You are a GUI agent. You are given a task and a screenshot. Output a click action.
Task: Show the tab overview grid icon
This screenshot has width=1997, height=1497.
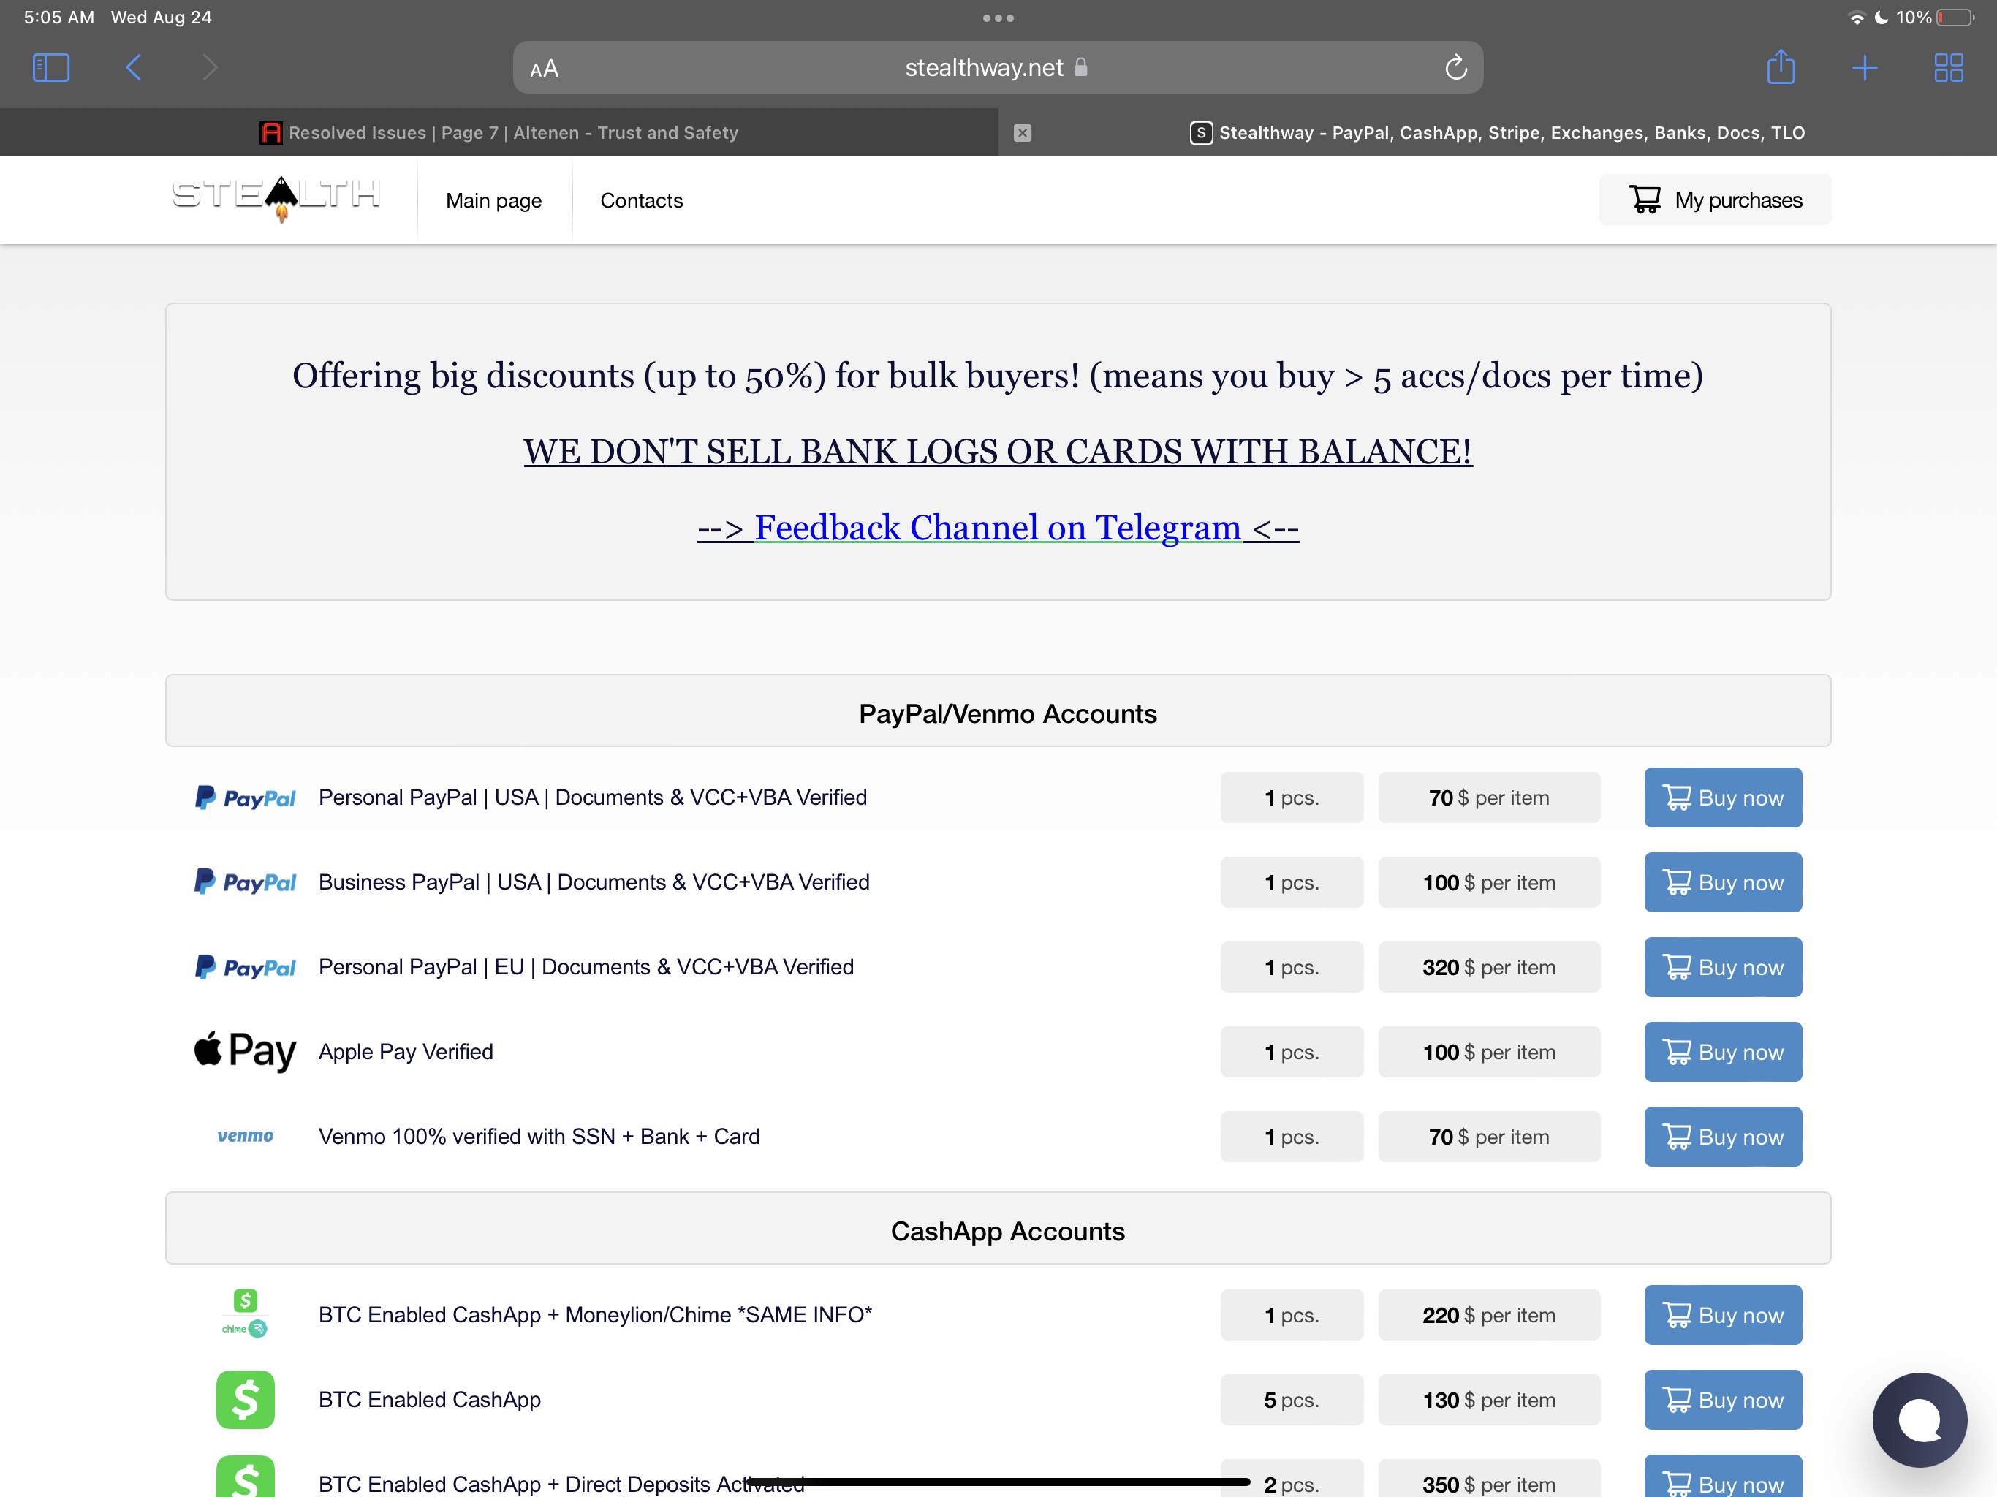coord(1948,68)
